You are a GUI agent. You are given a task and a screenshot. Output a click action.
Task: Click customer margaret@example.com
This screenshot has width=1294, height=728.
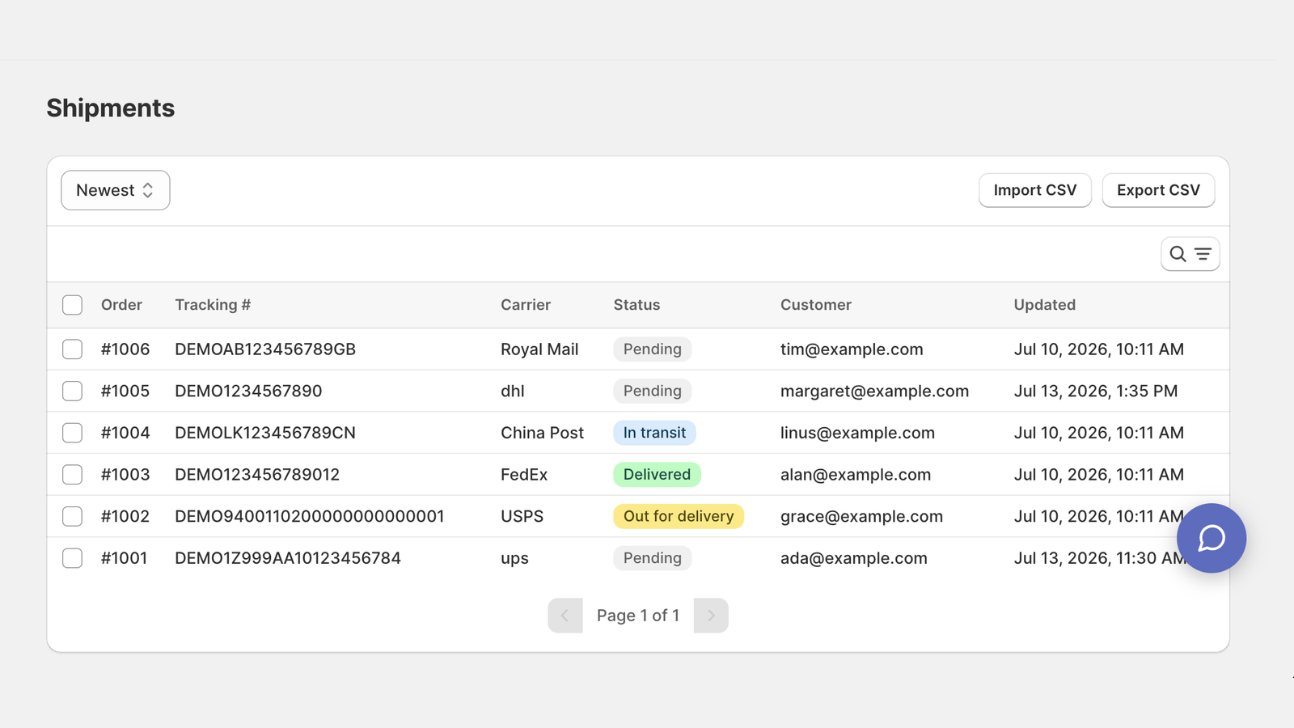874,391
